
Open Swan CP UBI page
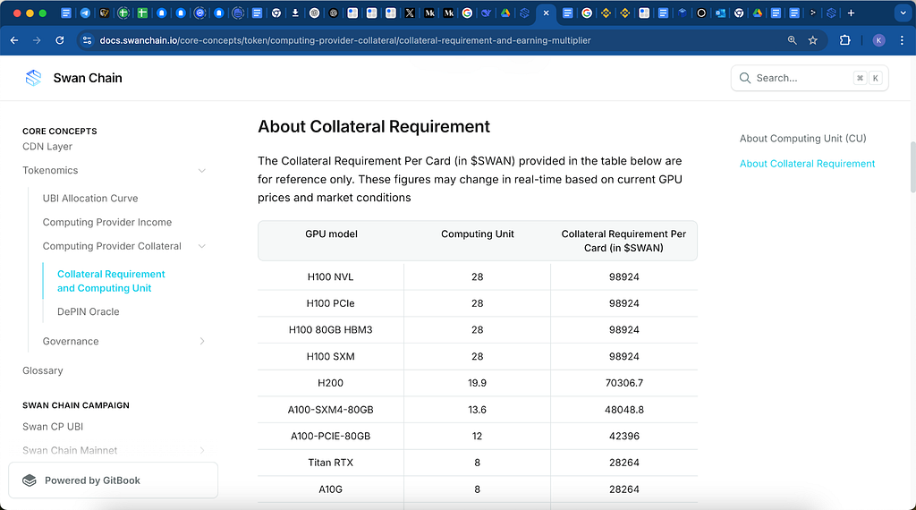click(x=53, y=427)
